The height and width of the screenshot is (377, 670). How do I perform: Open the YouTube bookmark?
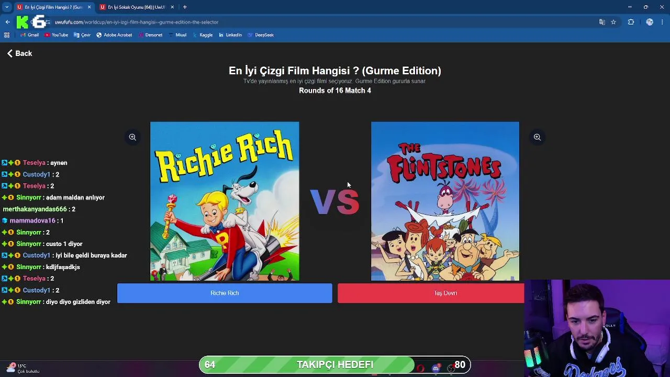coord(56,35)
